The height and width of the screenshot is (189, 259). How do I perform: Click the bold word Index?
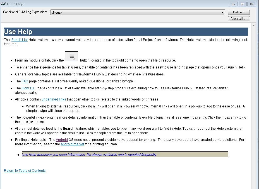click(x=40, y=117)
